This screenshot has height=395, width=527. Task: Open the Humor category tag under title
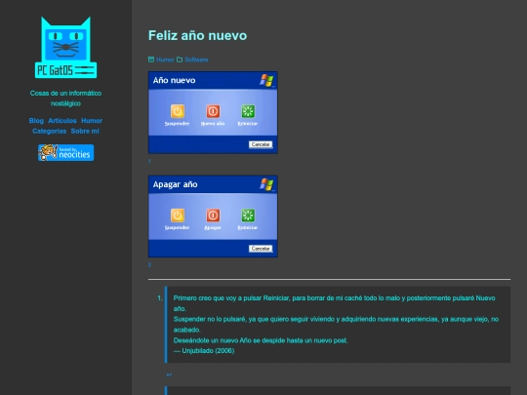coord(165,59)
